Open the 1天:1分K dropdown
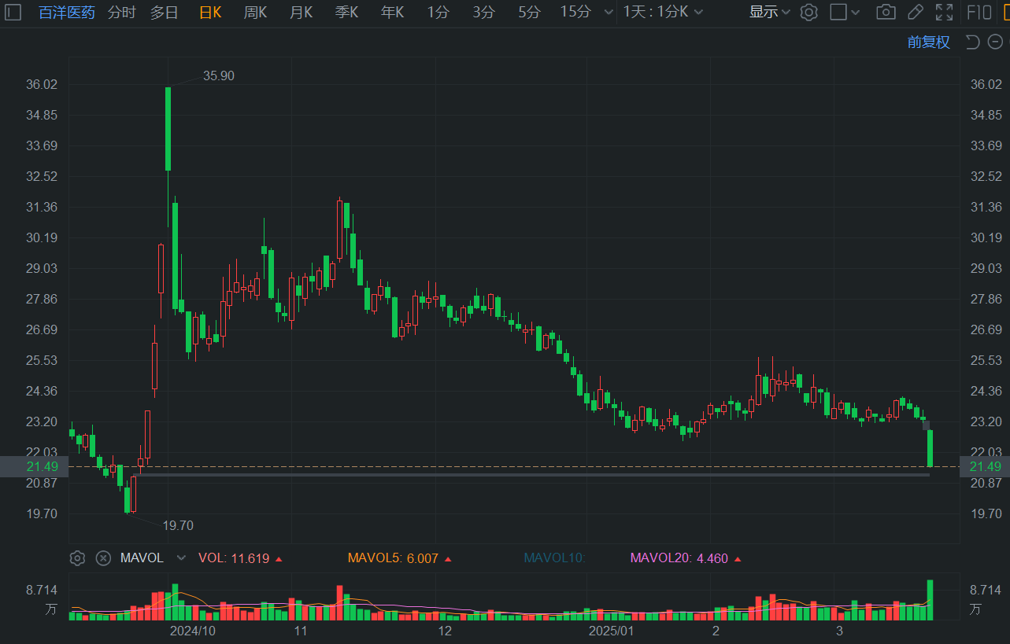This screenshot has width=1010, height=644. pyautogui.click(x=658, y=13)
